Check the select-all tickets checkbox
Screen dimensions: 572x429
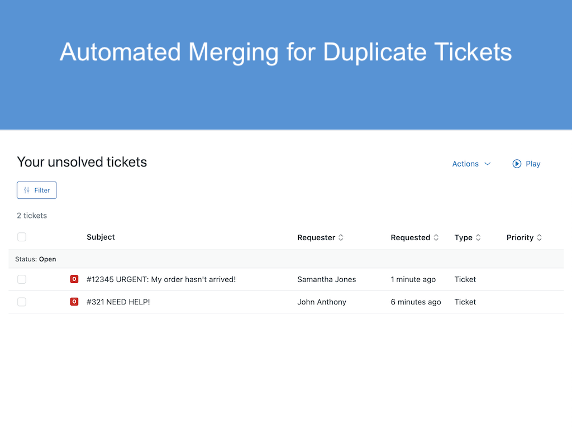[x=21, y=237]
